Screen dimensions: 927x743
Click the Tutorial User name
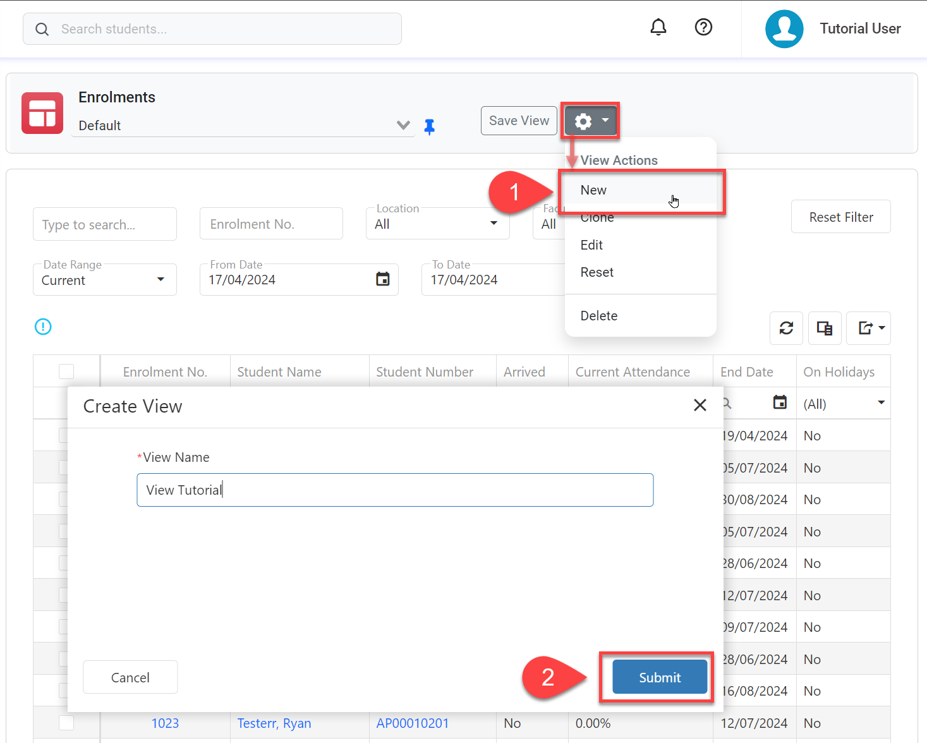[860, 28]
